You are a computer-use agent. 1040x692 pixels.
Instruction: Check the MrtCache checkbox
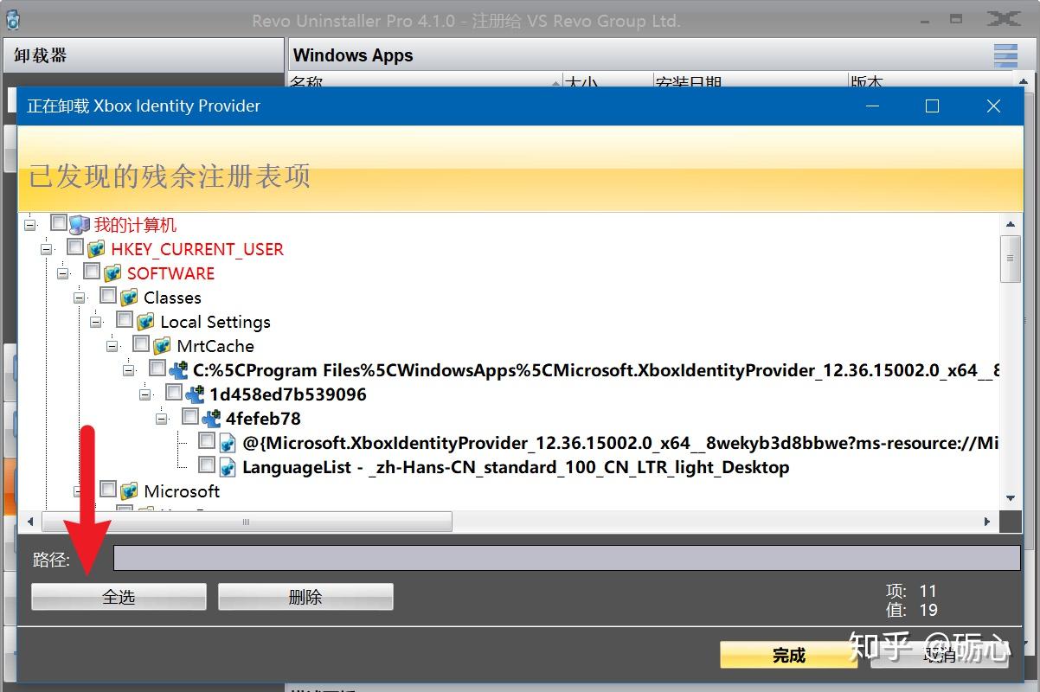pyautogui.click(x=141, y=344)
